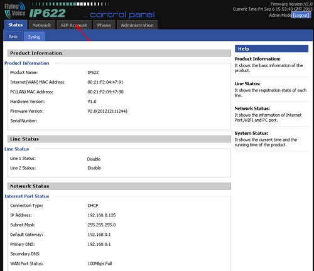314x271 pixels.
Task: Click the Network Status help heading
Action: click(252, 109)
